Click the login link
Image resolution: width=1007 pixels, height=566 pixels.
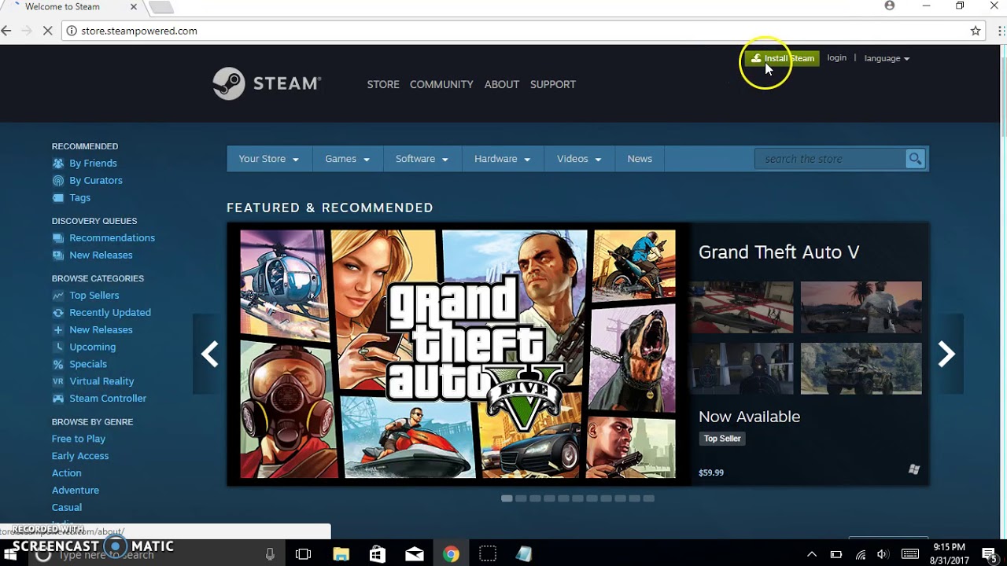837,57
